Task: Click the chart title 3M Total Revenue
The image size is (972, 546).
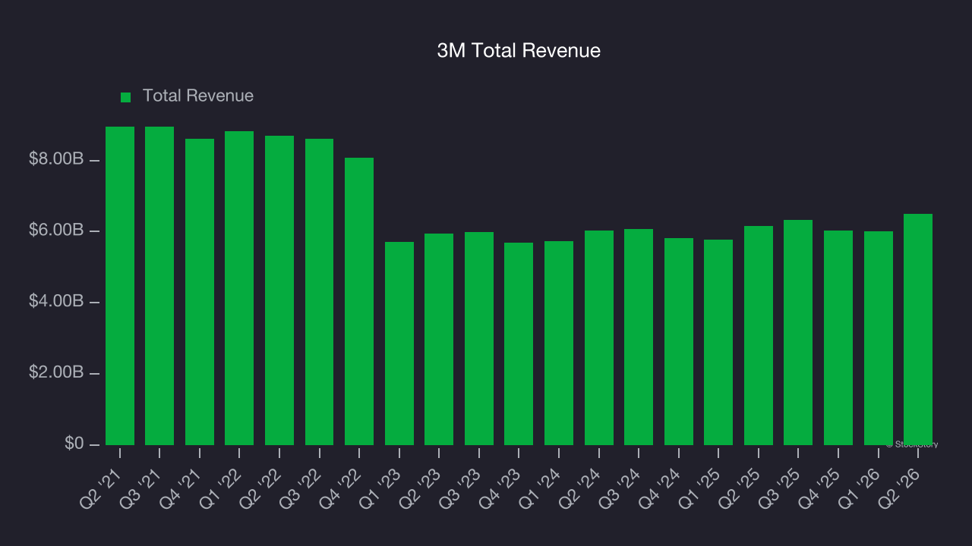Action: click(x=519, y=51)
